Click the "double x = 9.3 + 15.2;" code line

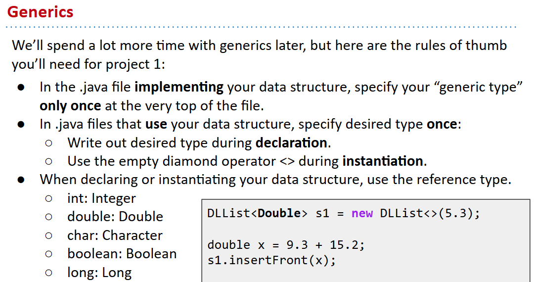[286, 245]
